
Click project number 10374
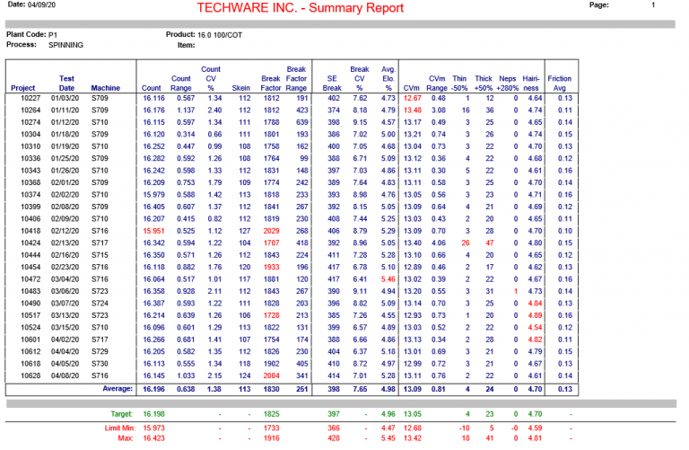coord(31,195)
